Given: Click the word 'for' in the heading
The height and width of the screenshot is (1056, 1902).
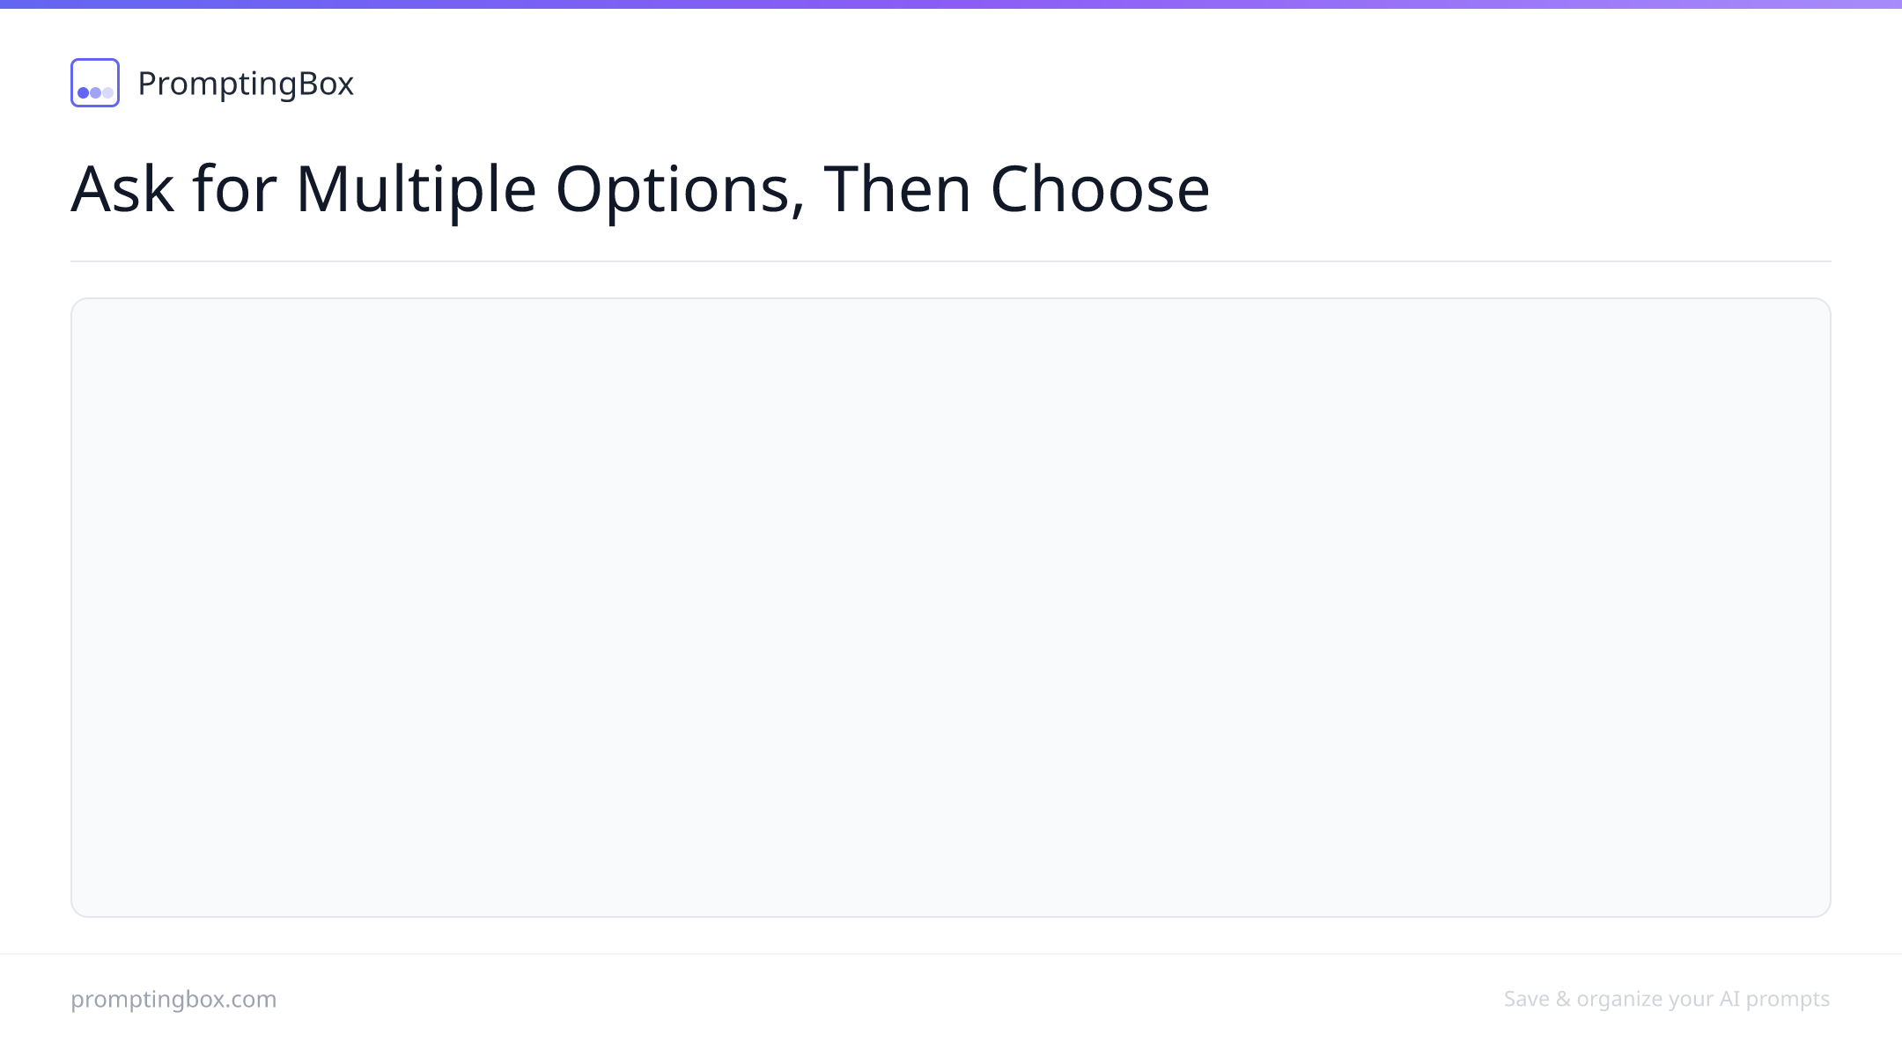Looking at the screenshot, I should 235,188.
